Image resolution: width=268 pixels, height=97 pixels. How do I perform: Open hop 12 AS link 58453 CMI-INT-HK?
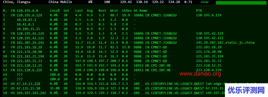point(152,66)
